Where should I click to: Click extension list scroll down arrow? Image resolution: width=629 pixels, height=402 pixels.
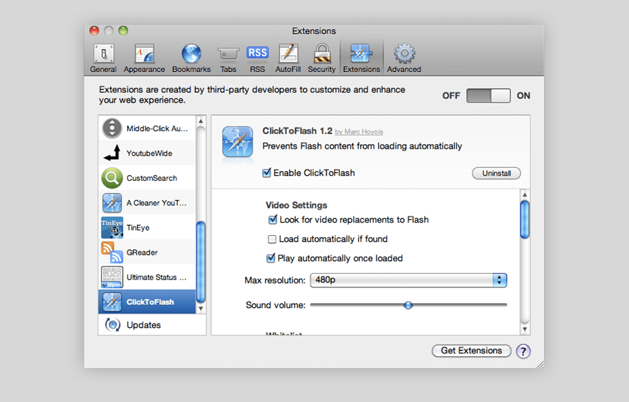[x=200, y=308]
